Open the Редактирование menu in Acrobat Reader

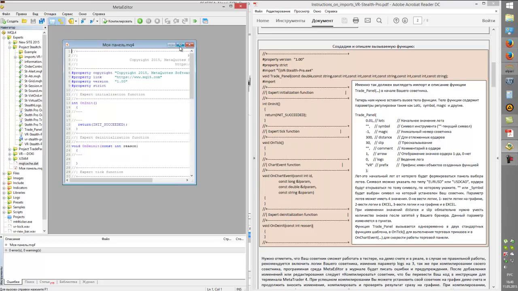pyautogui.click(x=278, y=11)
